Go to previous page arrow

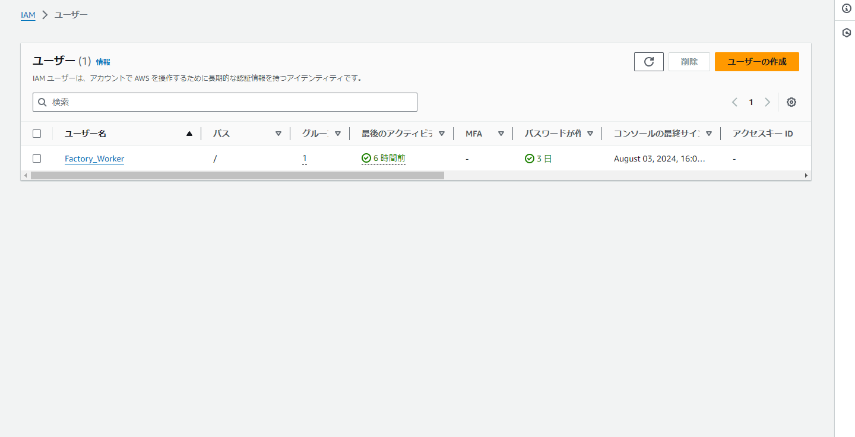coord(734,102)
